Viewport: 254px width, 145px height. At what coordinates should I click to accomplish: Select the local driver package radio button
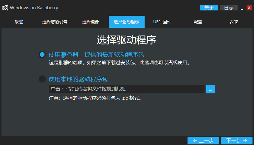click(42, 79)
